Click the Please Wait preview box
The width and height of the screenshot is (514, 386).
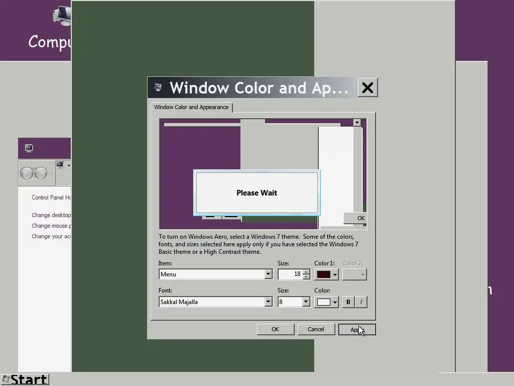256,192
